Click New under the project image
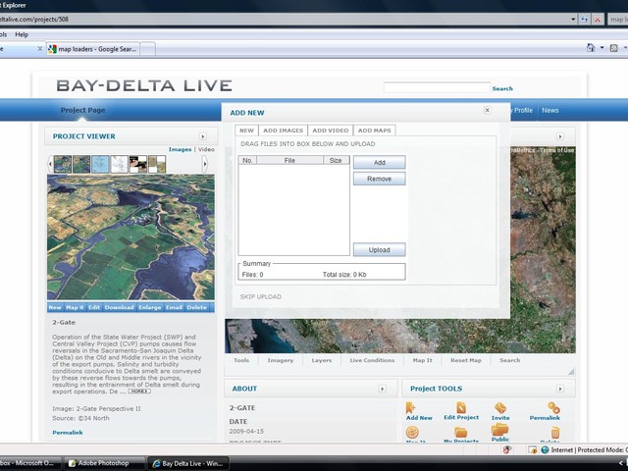Viewport: 628px width, 471px height. coord(55,307)
